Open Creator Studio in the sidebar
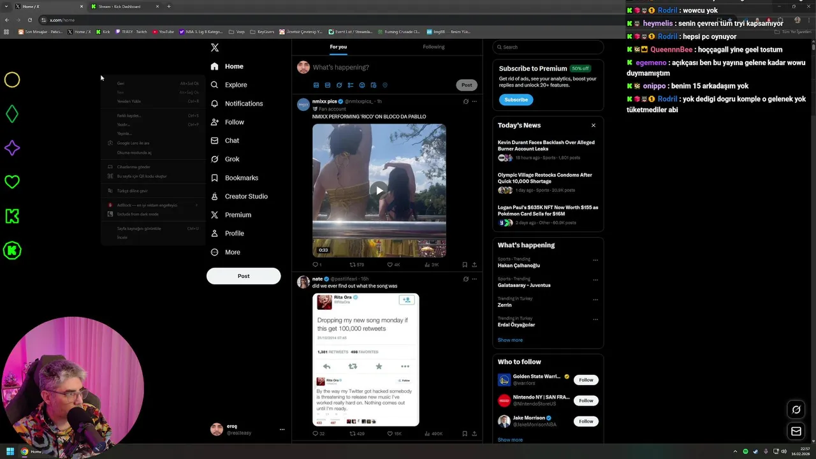The image size is (816, 459). coord(238,196)
